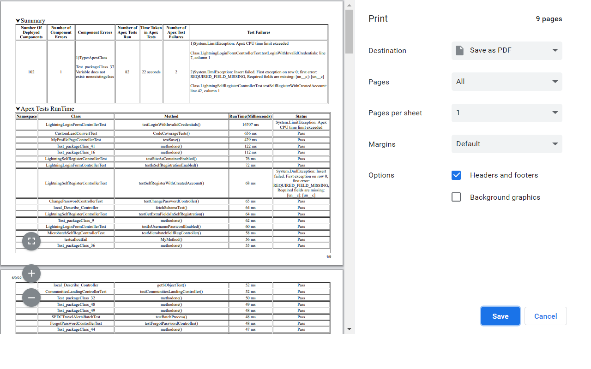Click the Cancel button
Screen dimensions: 591x369
click(545, 316)
